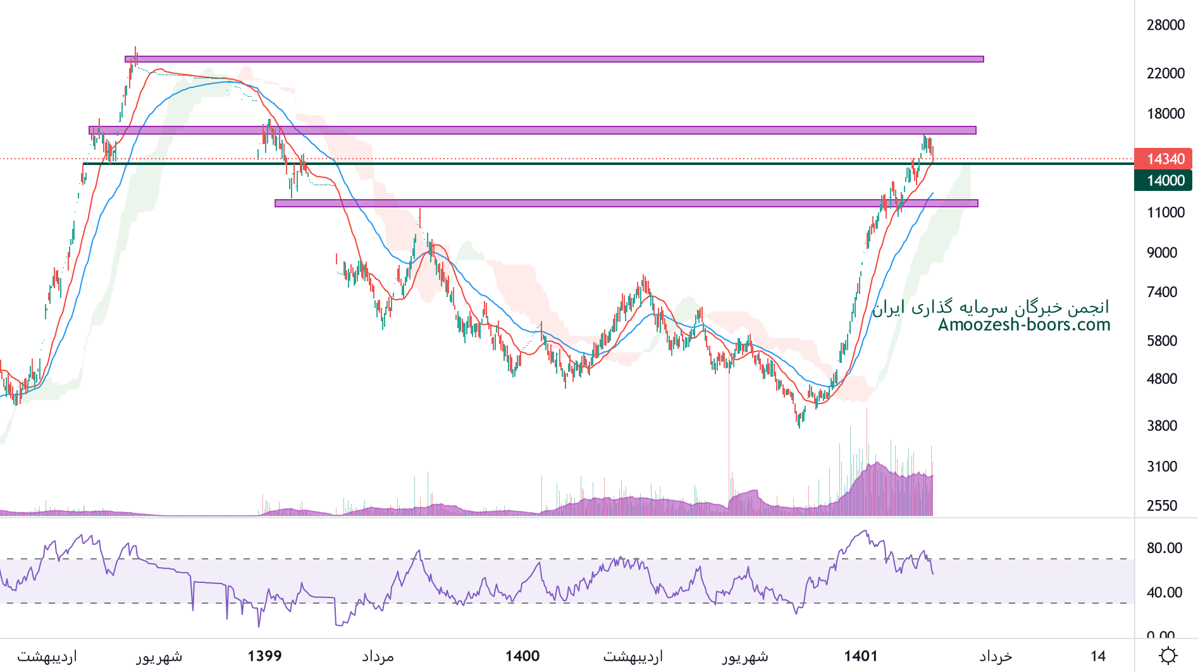Click the red 14340 current price label
Image resolution: width=1198 pixels, height=672 pixels.
click(1163, 159)
